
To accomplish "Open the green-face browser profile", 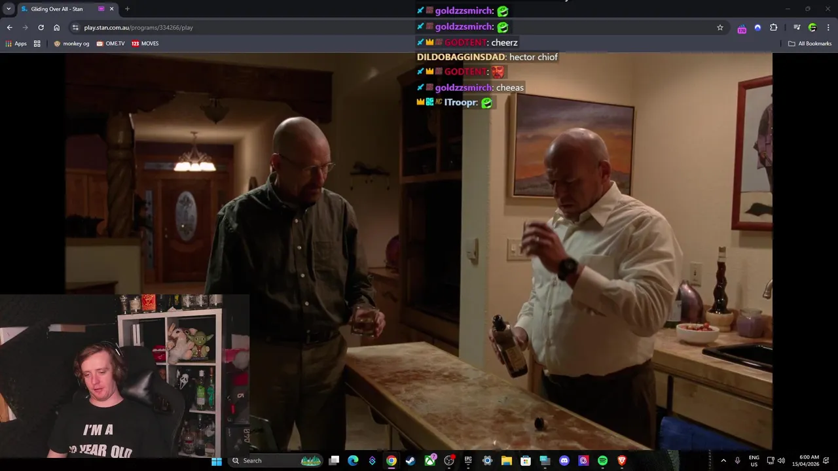I will (812, 27).
